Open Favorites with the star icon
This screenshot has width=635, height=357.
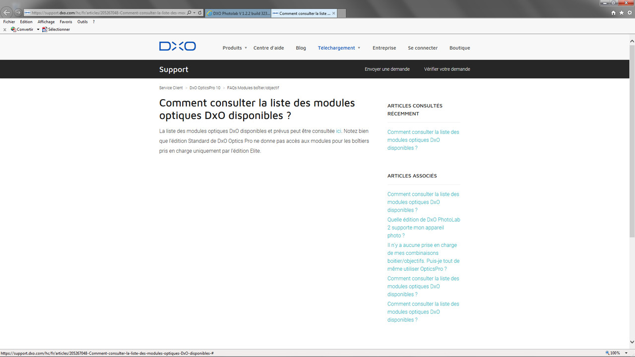[622, 13]
